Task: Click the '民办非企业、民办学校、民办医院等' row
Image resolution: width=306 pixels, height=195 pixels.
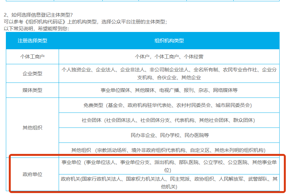Action: point(169,135)
